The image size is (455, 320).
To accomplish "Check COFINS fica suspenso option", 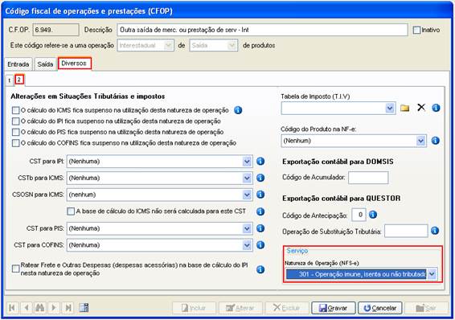I will pyautogui.click(x=15, y=143).
